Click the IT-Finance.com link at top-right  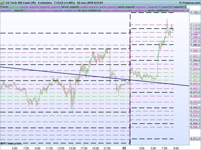click(190, 3)
